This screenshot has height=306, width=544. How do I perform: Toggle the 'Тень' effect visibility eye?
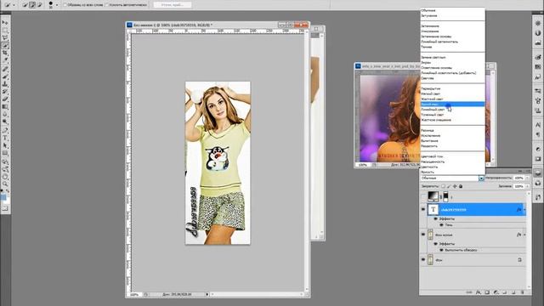point(442,224)
